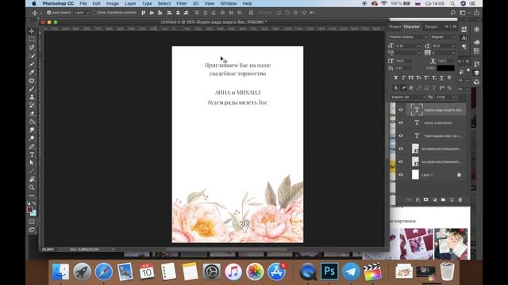Viewport: 508px width, 285px height.
Task: Open the Auto-Select Layer dropdown
Action: click(x=81, y=13)
